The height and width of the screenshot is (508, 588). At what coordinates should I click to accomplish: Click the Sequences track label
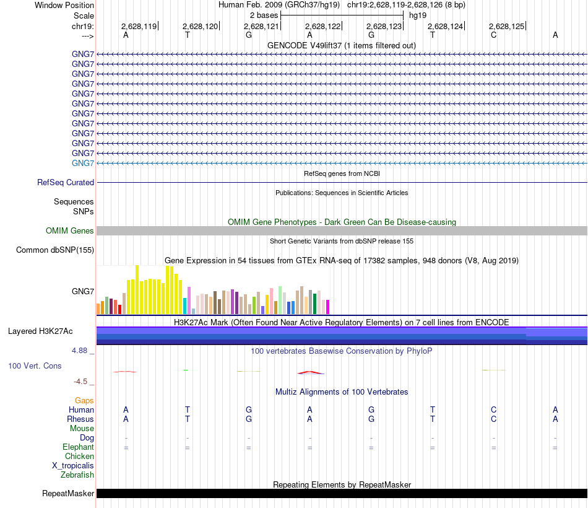coord(74,201)
